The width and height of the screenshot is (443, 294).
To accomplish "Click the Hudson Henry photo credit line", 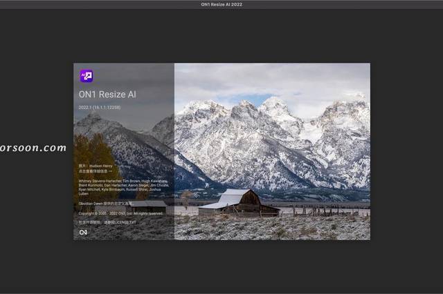I will click(96, 166).
